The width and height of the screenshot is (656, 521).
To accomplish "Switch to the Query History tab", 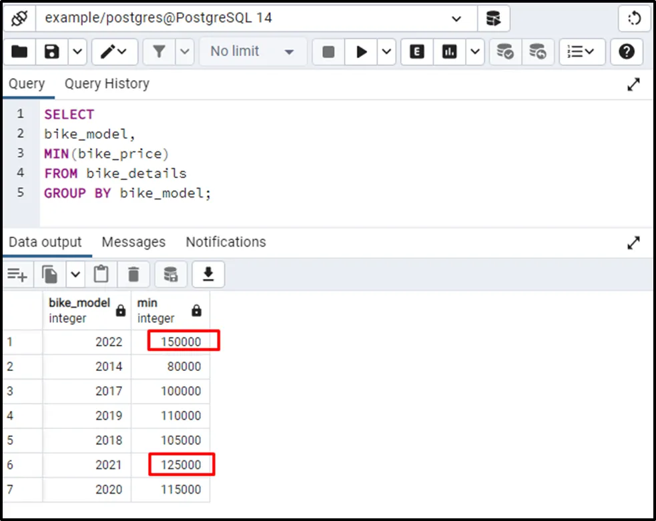I will (x=107, y=84).
